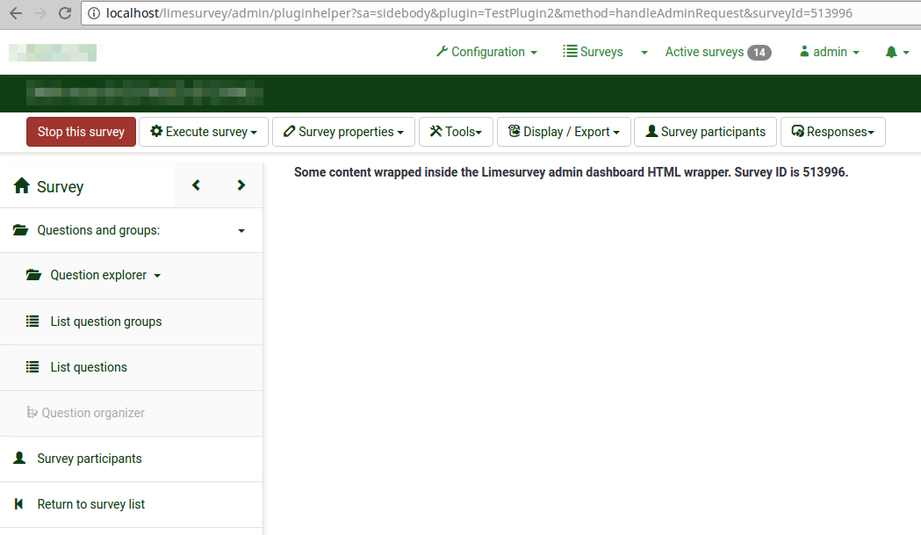
Task: Click the Surveys list icon
Action: pyautogui.click(x=570, y=51)
